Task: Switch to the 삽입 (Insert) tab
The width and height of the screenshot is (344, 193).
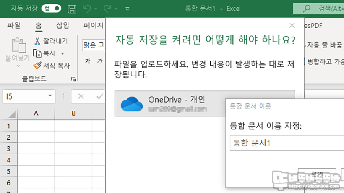Action: (63, 26)
